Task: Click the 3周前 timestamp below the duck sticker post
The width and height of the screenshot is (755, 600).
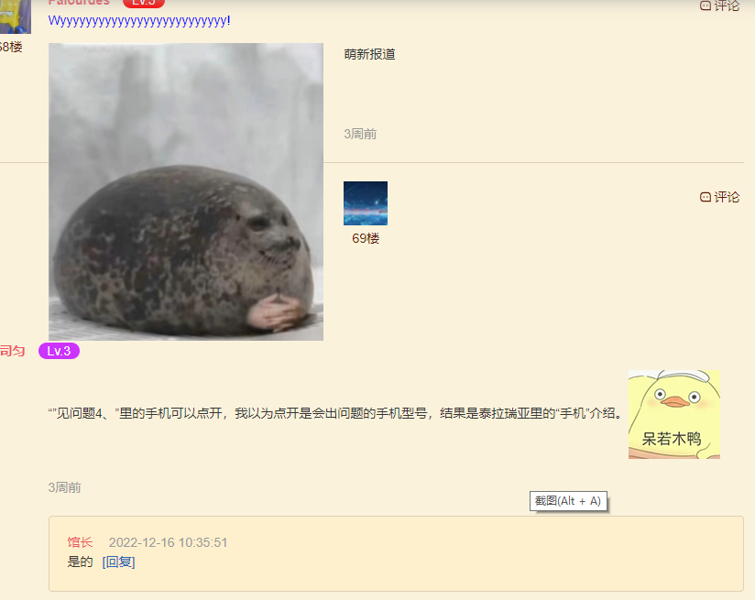Action: click(x=64, y=487)
